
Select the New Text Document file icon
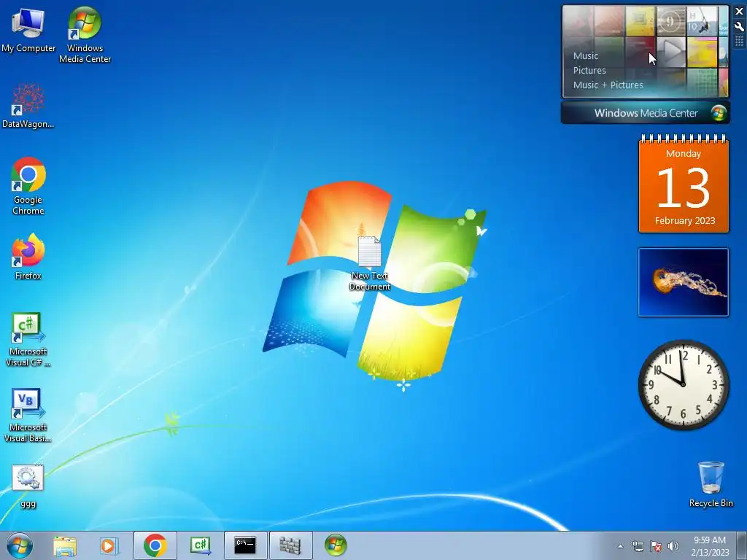pos(370,263)
